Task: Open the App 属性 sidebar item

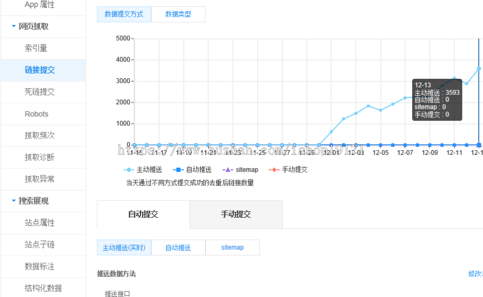Action: tap(39, 5)
